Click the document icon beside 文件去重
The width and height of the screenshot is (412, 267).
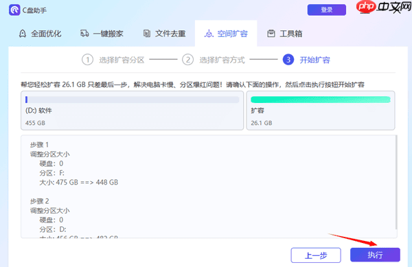147,34
